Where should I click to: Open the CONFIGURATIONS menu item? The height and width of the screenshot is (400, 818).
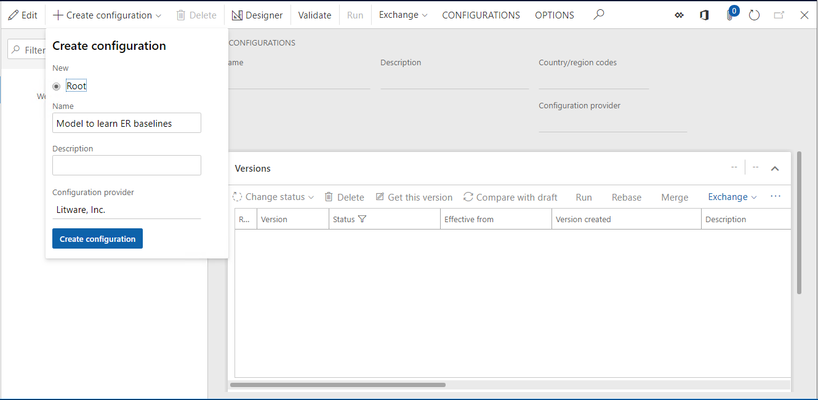coord(481,15)
